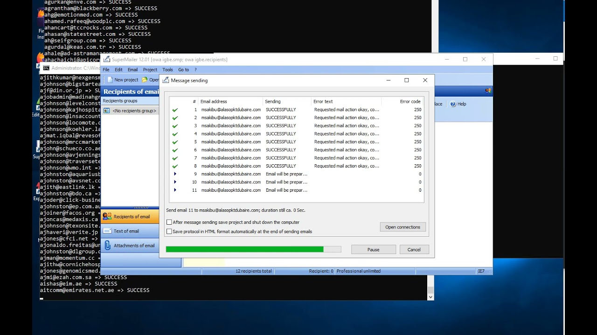
Task: Click the blue Help question-mark icon
Action: coord(453,104)
